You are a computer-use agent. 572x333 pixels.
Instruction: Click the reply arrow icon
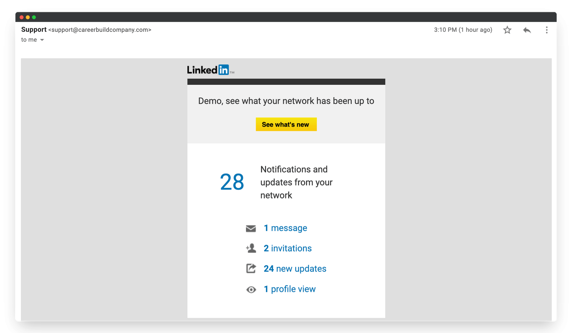click(x=527, y=30)
